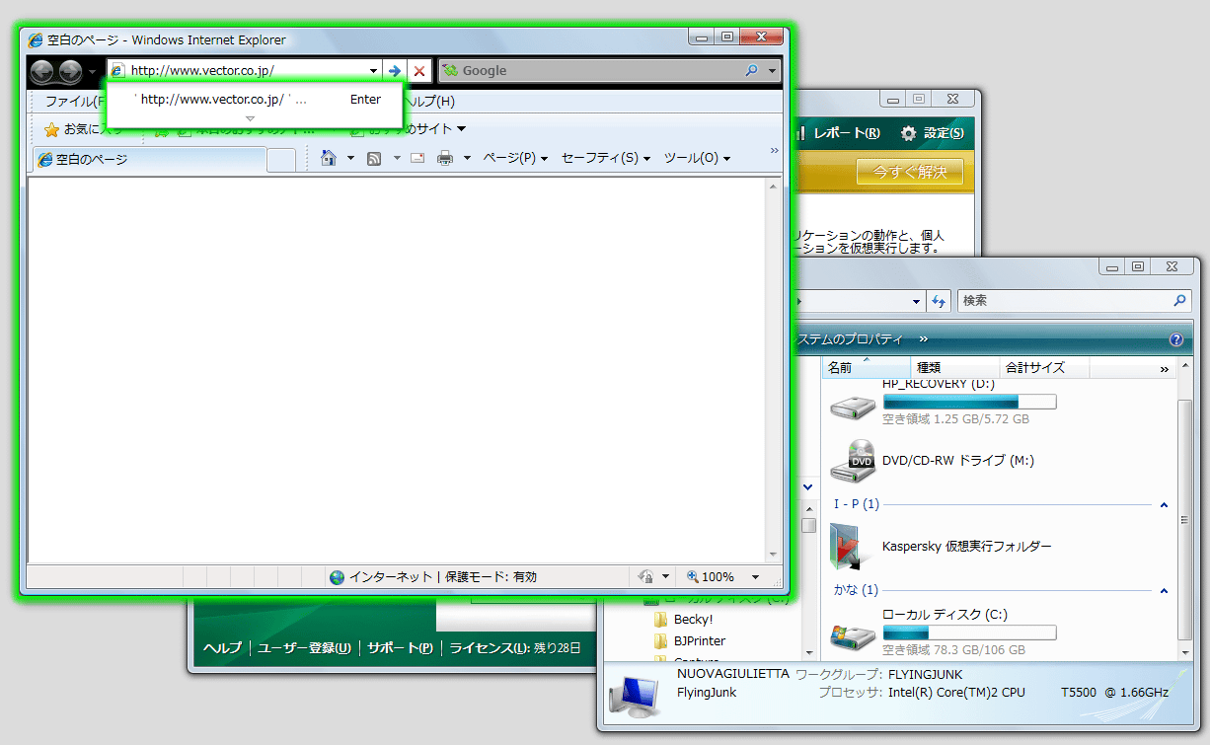Viewport: 1210px width, 745px height.
Task: Expand the autocomplete list with the small down arrow
Action: pyautogui.click(x=250, y=118)
